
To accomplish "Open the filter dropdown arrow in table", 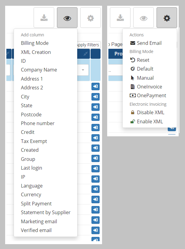I will [83, 70].
